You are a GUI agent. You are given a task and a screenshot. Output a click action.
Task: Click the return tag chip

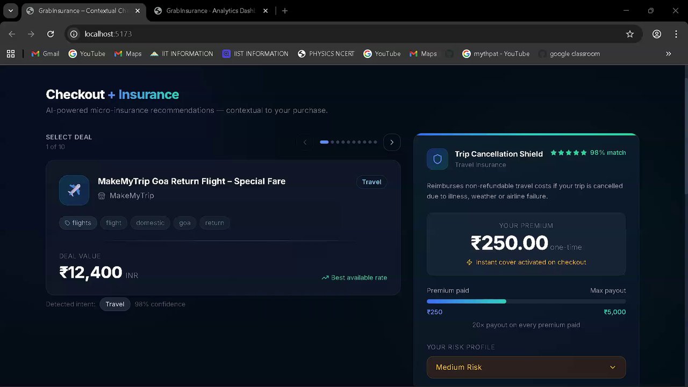click(214, 223)
